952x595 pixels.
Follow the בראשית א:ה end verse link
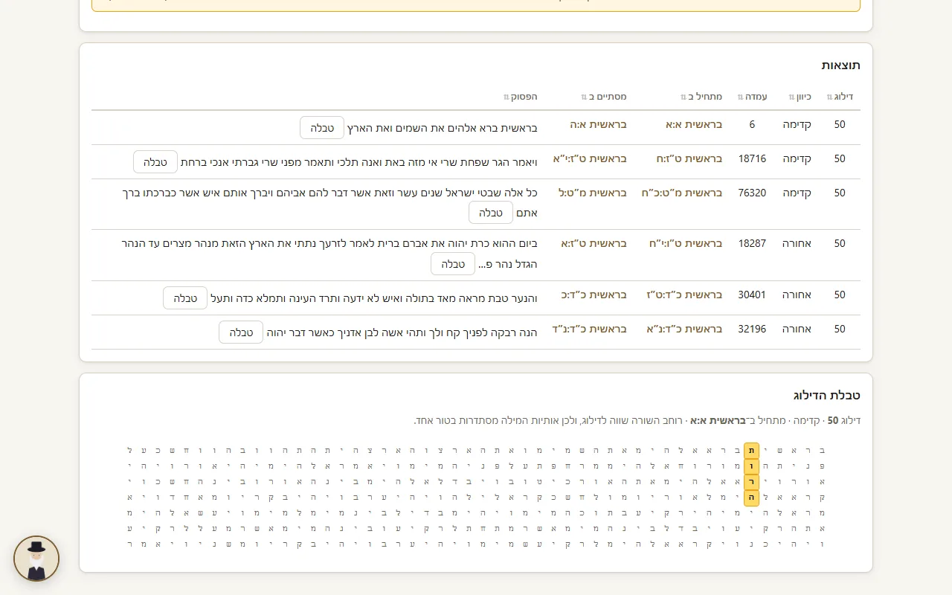tap(599, 125)
